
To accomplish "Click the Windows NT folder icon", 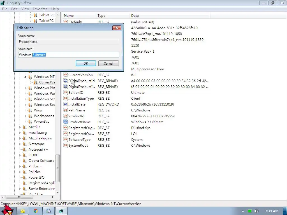I will coord(30,77).
